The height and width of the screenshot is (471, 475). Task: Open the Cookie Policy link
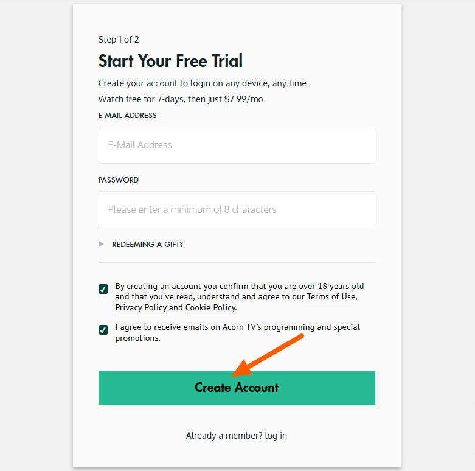click(210, 307)
